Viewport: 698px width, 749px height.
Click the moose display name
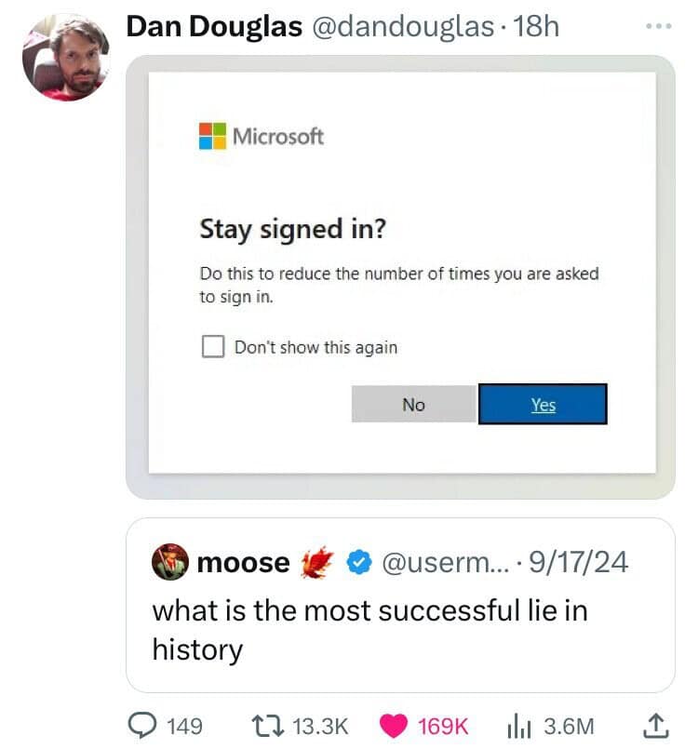pyautogui.click(x=243, y=562)
